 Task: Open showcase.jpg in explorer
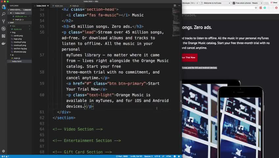tap(19, 52)
